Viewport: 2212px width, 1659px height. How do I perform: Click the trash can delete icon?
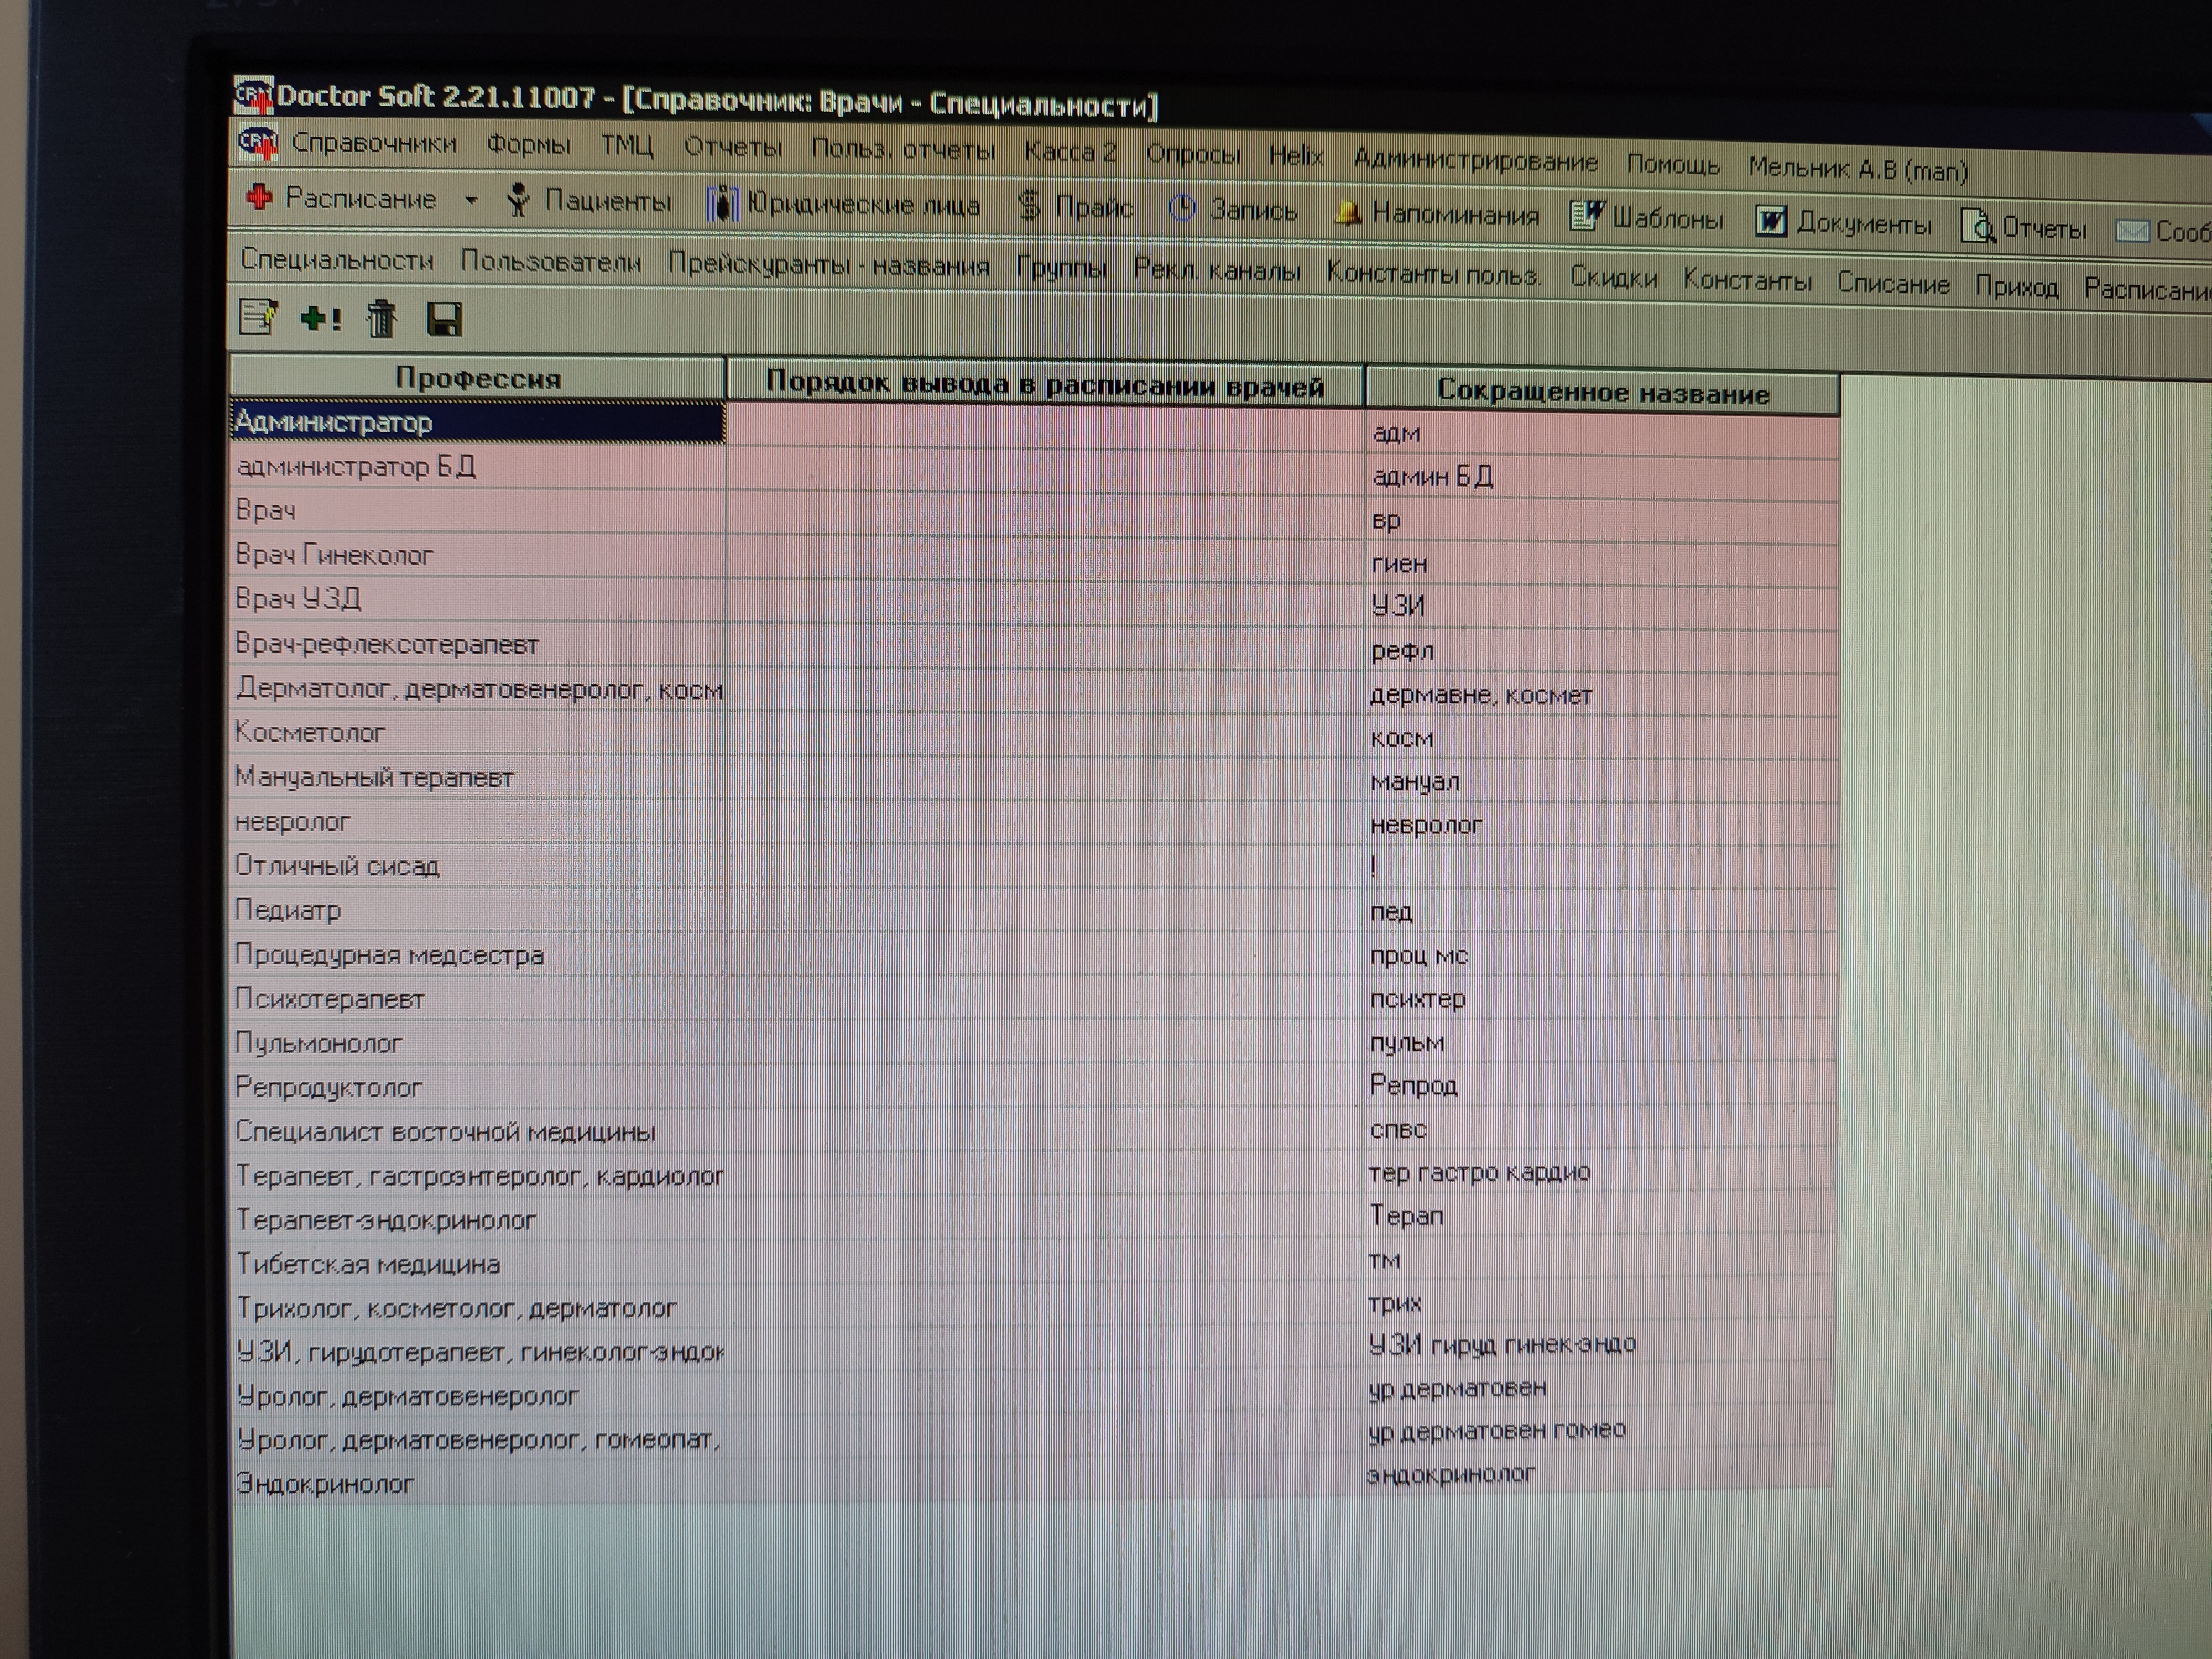point(381,320)
